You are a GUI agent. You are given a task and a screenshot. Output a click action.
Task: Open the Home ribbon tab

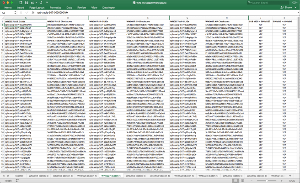(8, 8)
